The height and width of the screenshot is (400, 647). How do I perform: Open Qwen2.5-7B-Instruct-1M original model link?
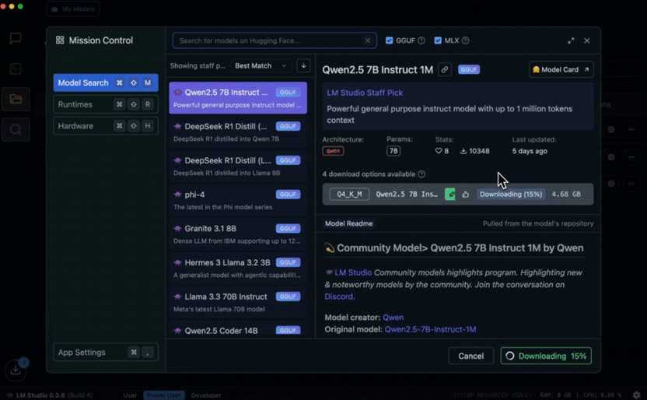click(430, 329)
